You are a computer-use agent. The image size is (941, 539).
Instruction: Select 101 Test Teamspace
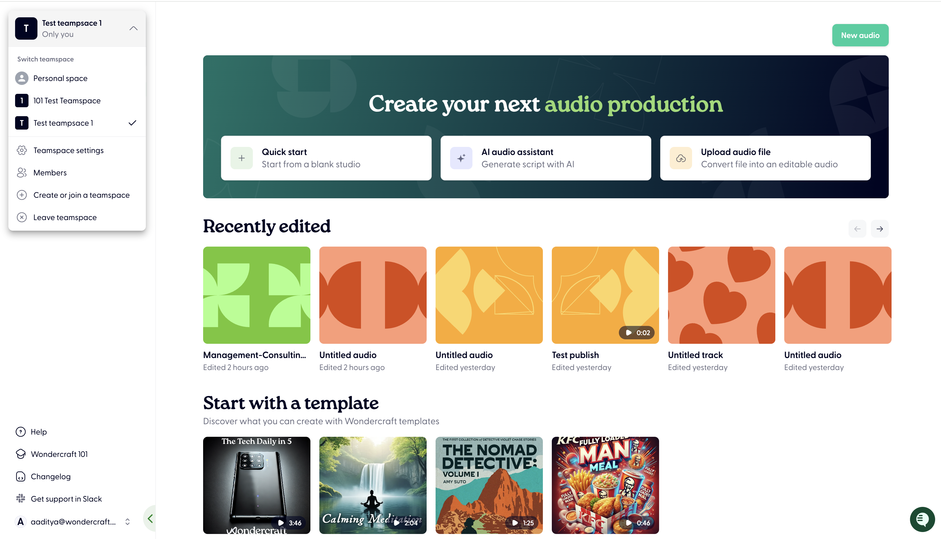click(x=67, y=101)
